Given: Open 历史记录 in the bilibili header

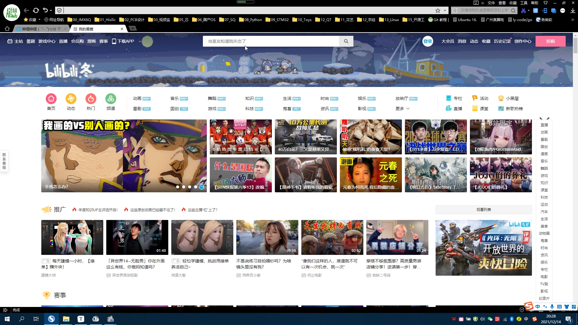Looking at the screenshot, I should (x=502, y=41).
